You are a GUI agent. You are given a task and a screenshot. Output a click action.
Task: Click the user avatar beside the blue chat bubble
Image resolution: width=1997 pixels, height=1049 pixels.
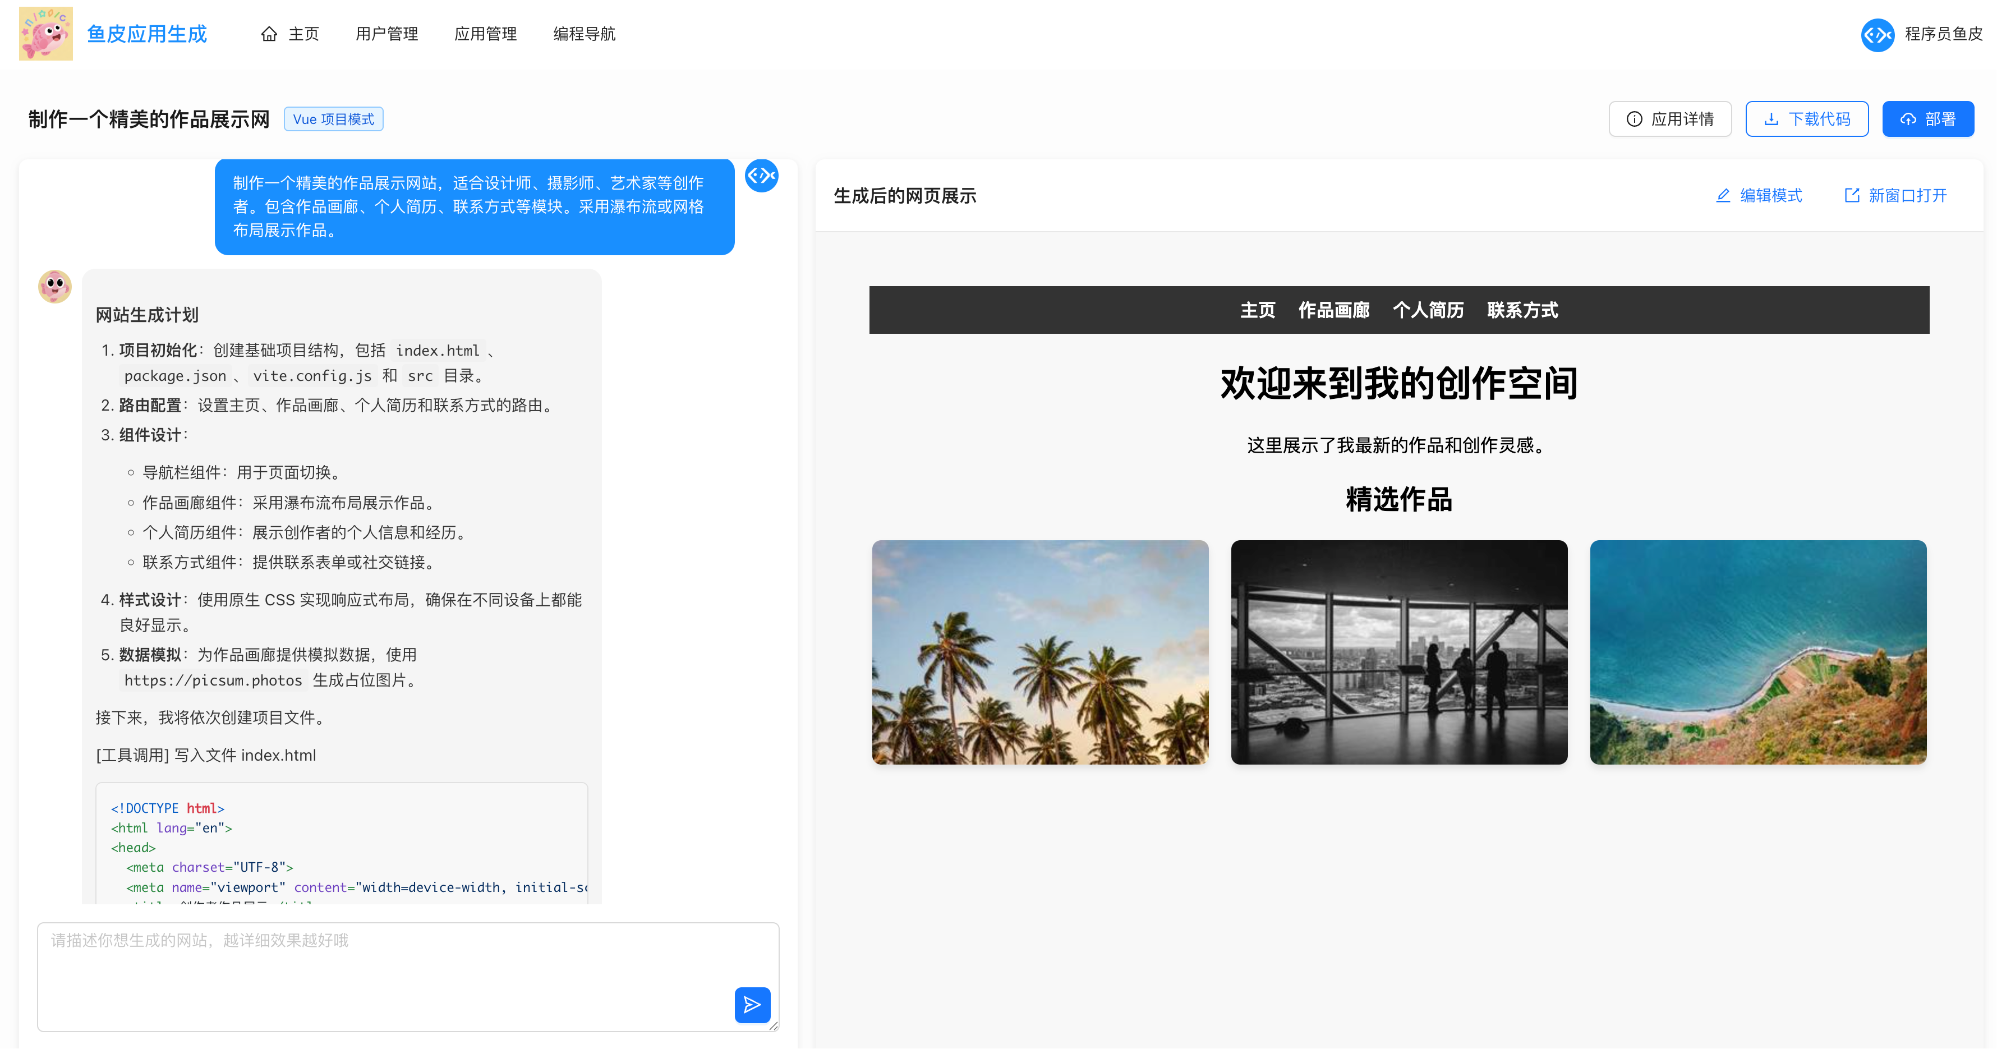[761, 176]
